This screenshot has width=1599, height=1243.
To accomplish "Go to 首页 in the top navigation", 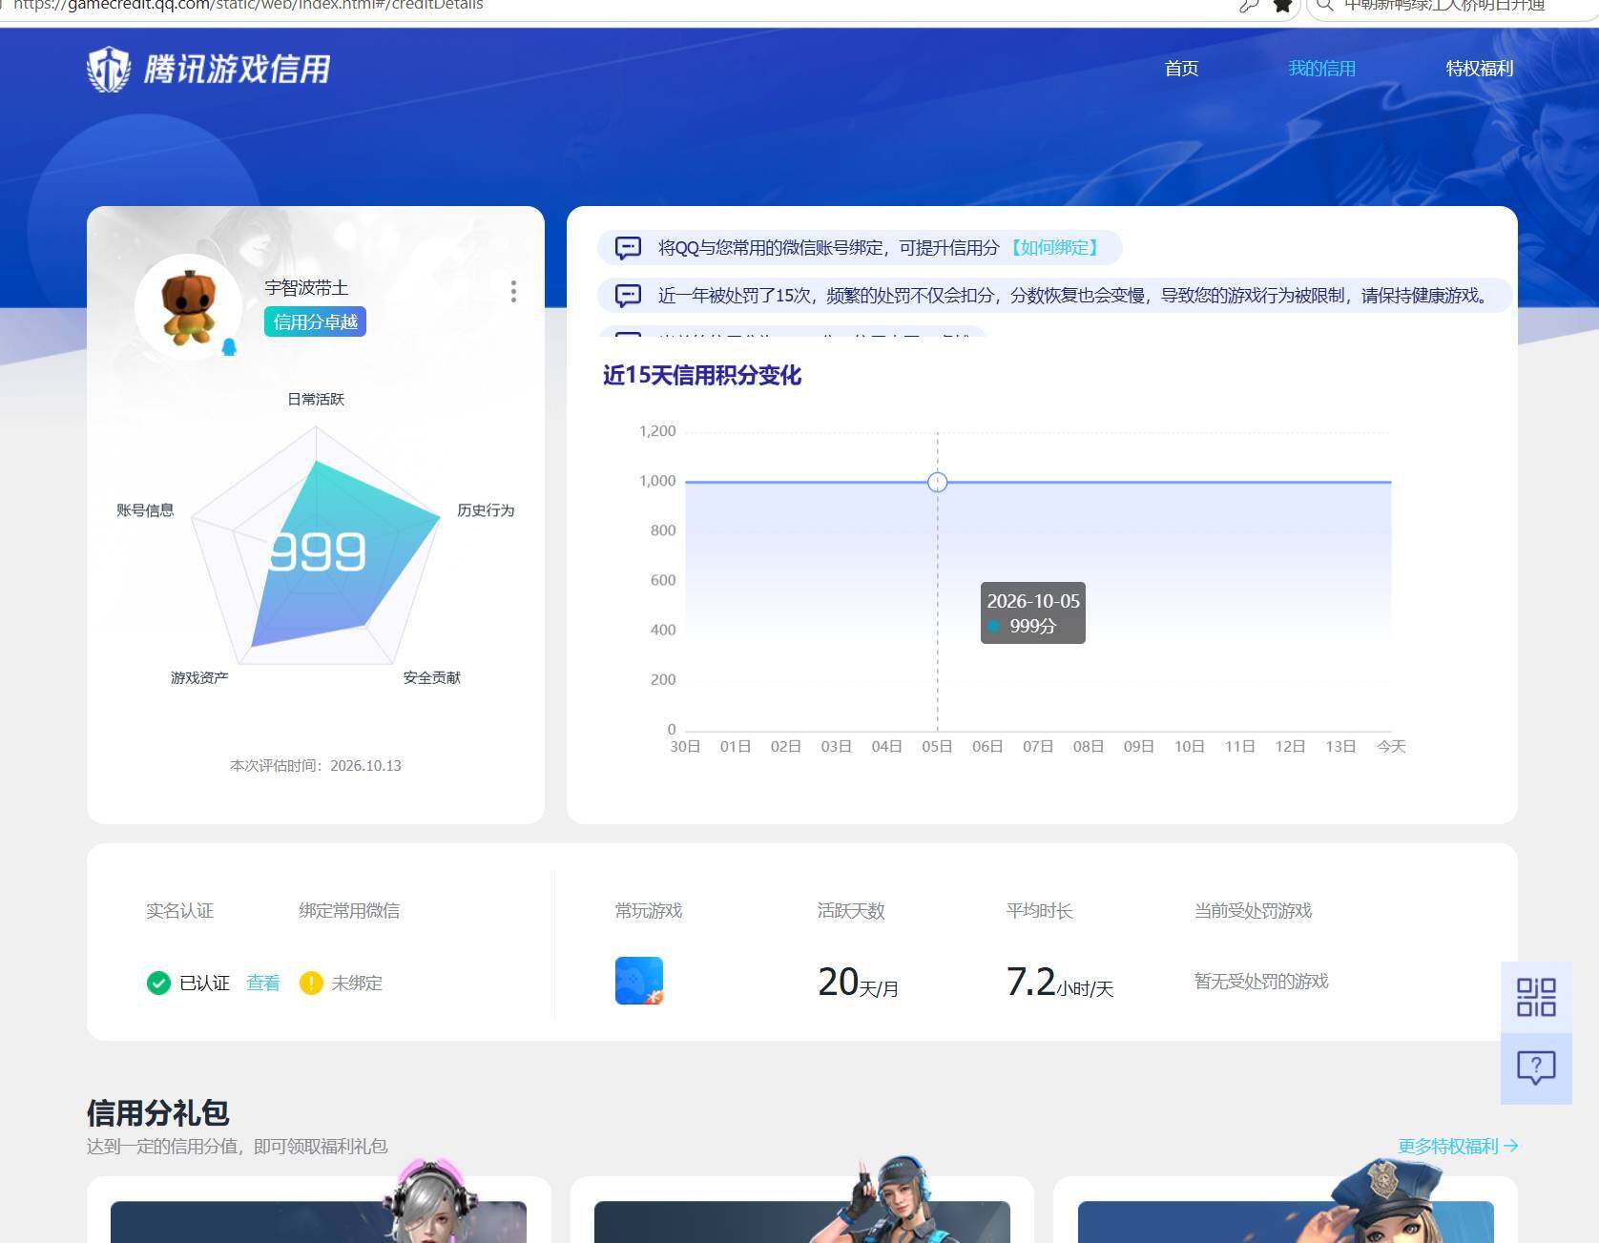I will (x=1181, y=69).
